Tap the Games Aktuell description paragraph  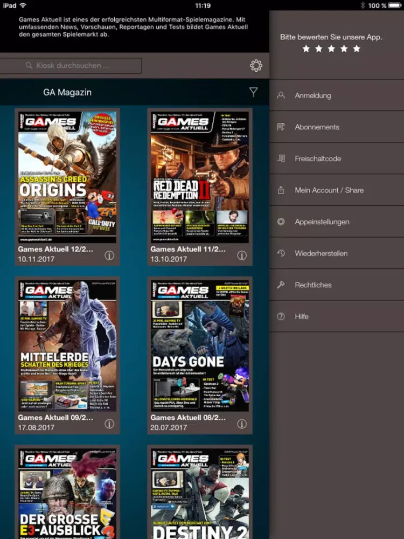(133, 27)
